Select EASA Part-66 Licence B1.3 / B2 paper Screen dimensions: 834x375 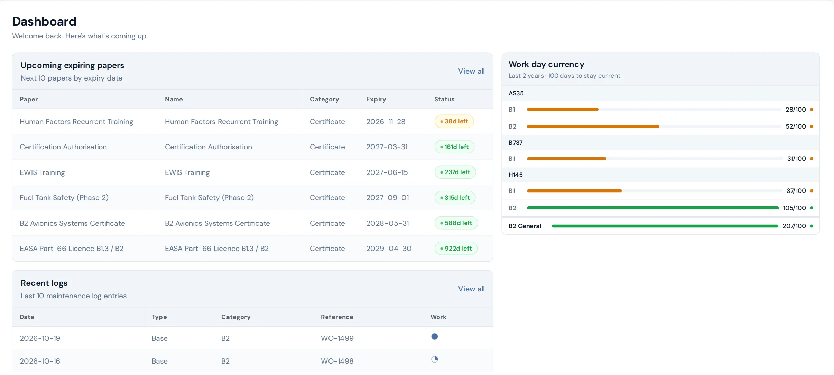click(72, 249)
